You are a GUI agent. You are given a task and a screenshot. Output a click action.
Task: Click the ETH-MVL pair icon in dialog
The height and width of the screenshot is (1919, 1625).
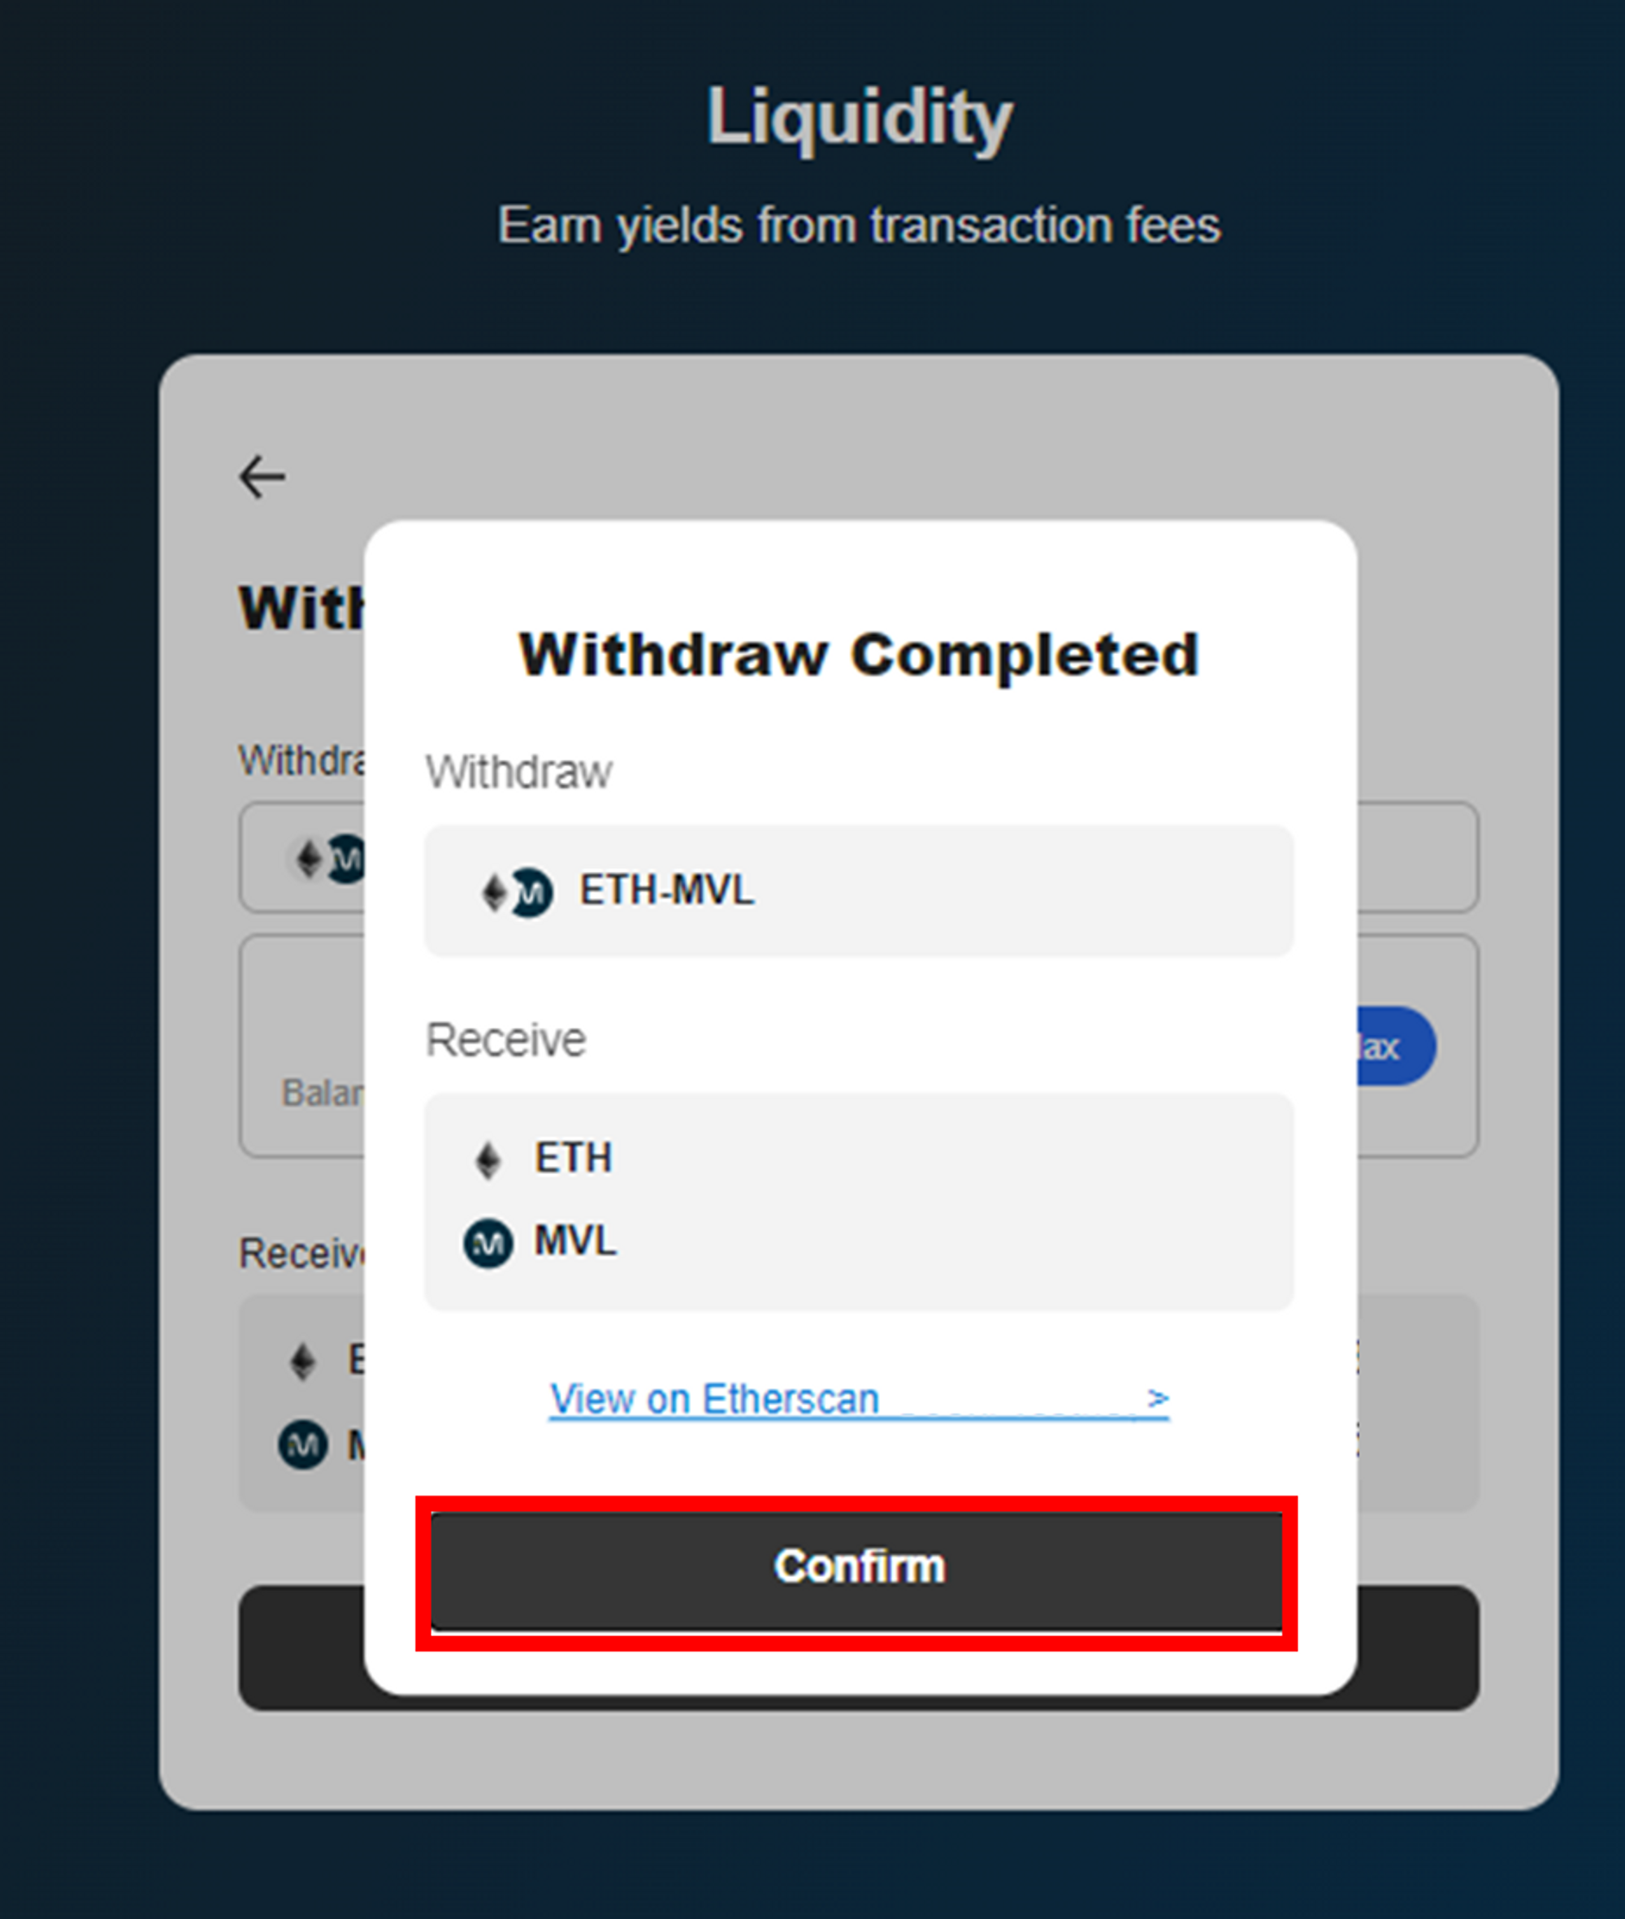[518, 892]
